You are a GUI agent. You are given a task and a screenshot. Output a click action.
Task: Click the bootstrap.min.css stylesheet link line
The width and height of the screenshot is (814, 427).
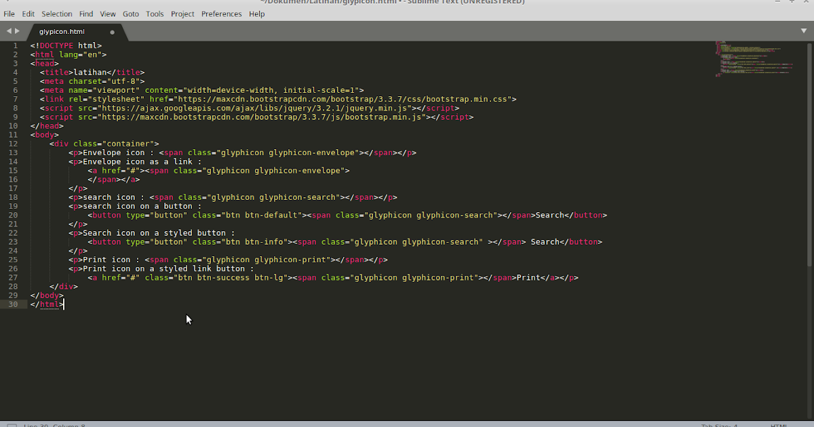(x=278, y=99)
